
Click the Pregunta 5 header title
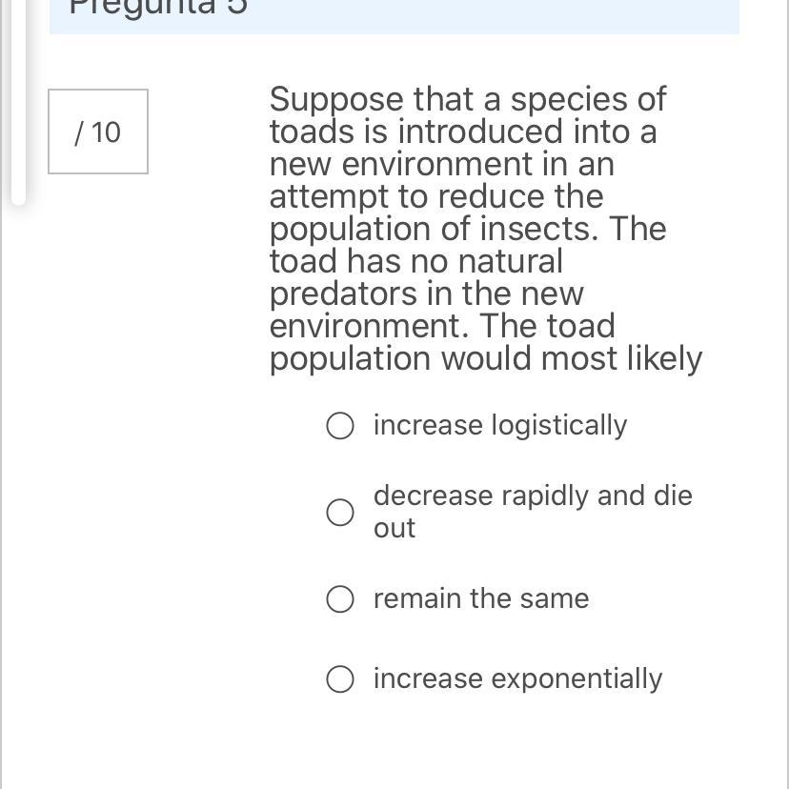(x=158, y=7)
